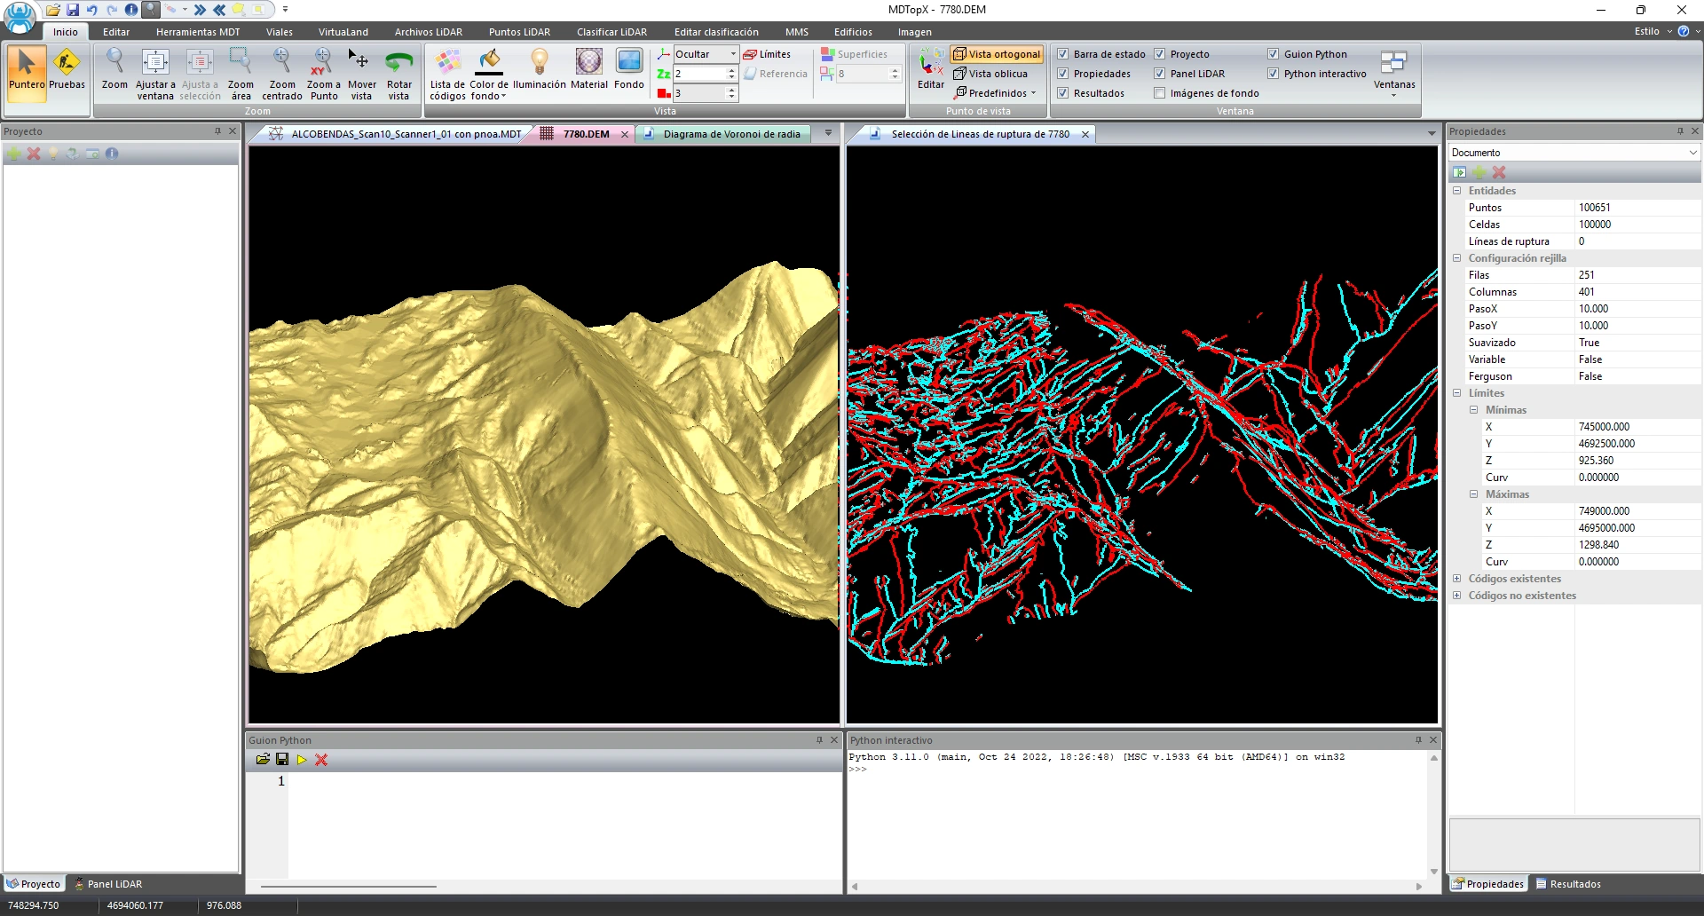This screenshot has width=1704, height=916.
Task: Open the Pruebas tool
Action: (x=67, y=71)
